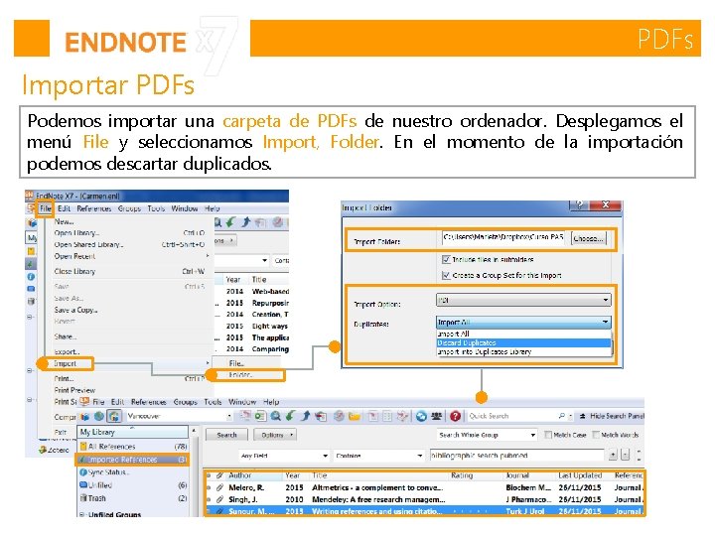
Task: Click Share Library people icon
Action: [436, 416]
